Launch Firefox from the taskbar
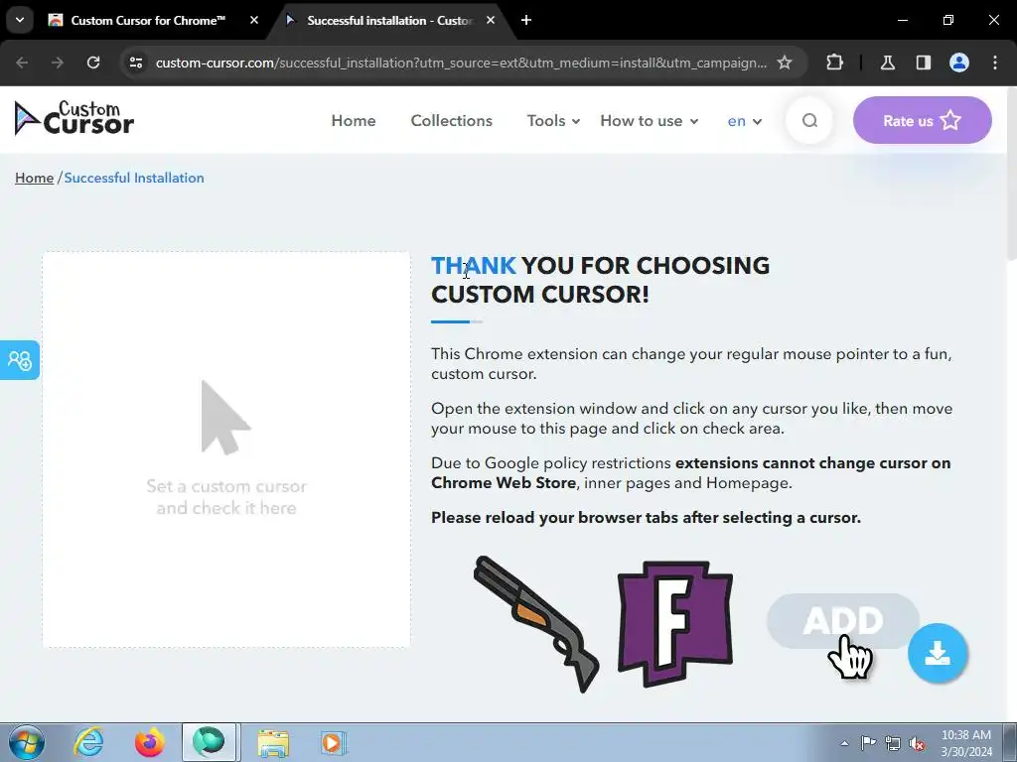This screenshot has width=1017, height=762. click(149, 742)
